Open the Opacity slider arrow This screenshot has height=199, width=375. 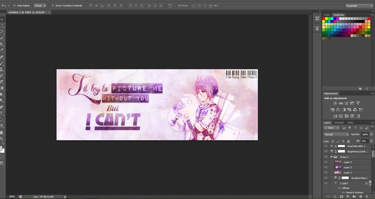(371, 134)
